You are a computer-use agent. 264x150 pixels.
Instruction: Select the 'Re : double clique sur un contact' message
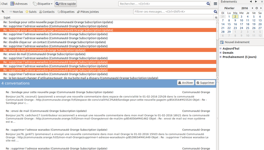108,42
